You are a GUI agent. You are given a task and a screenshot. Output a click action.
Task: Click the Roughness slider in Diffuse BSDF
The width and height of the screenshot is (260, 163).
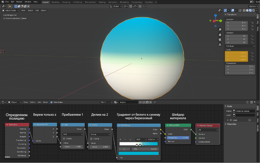point(178,138)
